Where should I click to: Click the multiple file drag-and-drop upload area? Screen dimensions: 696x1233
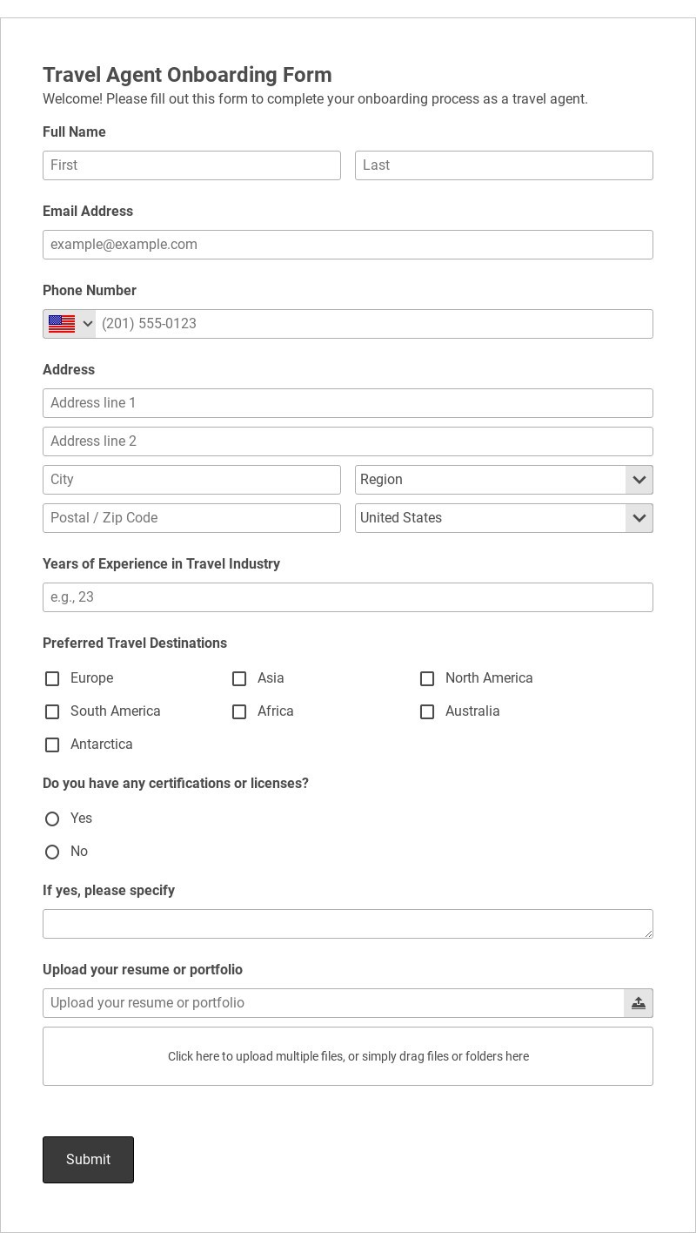point(348,1056)
